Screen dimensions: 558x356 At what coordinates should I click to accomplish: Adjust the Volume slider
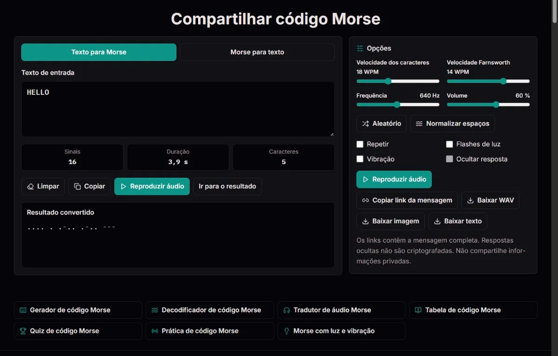(x=488, y=105)
